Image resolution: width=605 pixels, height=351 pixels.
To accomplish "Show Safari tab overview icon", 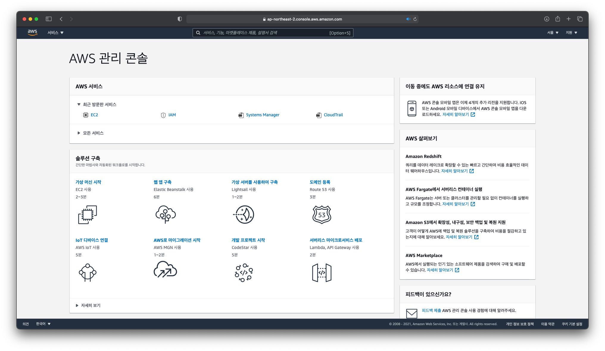I will tap(580, 19).
